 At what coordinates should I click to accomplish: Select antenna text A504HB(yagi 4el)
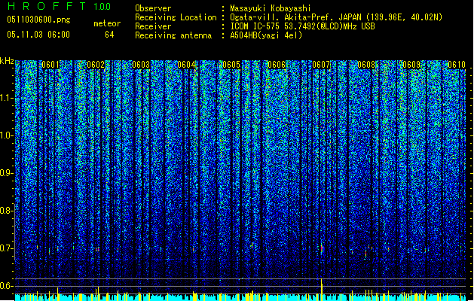point(266,35)
